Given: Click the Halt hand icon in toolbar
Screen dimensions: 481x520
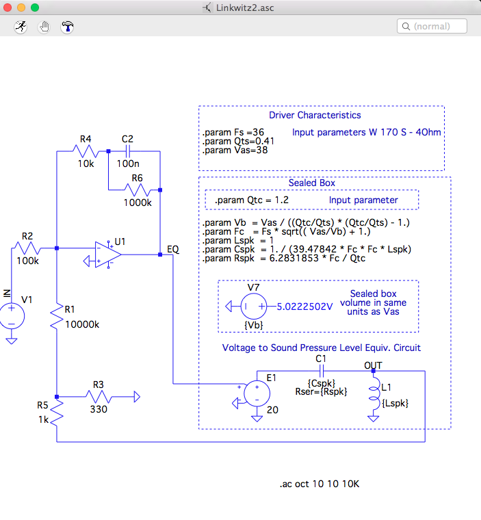Looking at the screenshot, I should [44, 27].
